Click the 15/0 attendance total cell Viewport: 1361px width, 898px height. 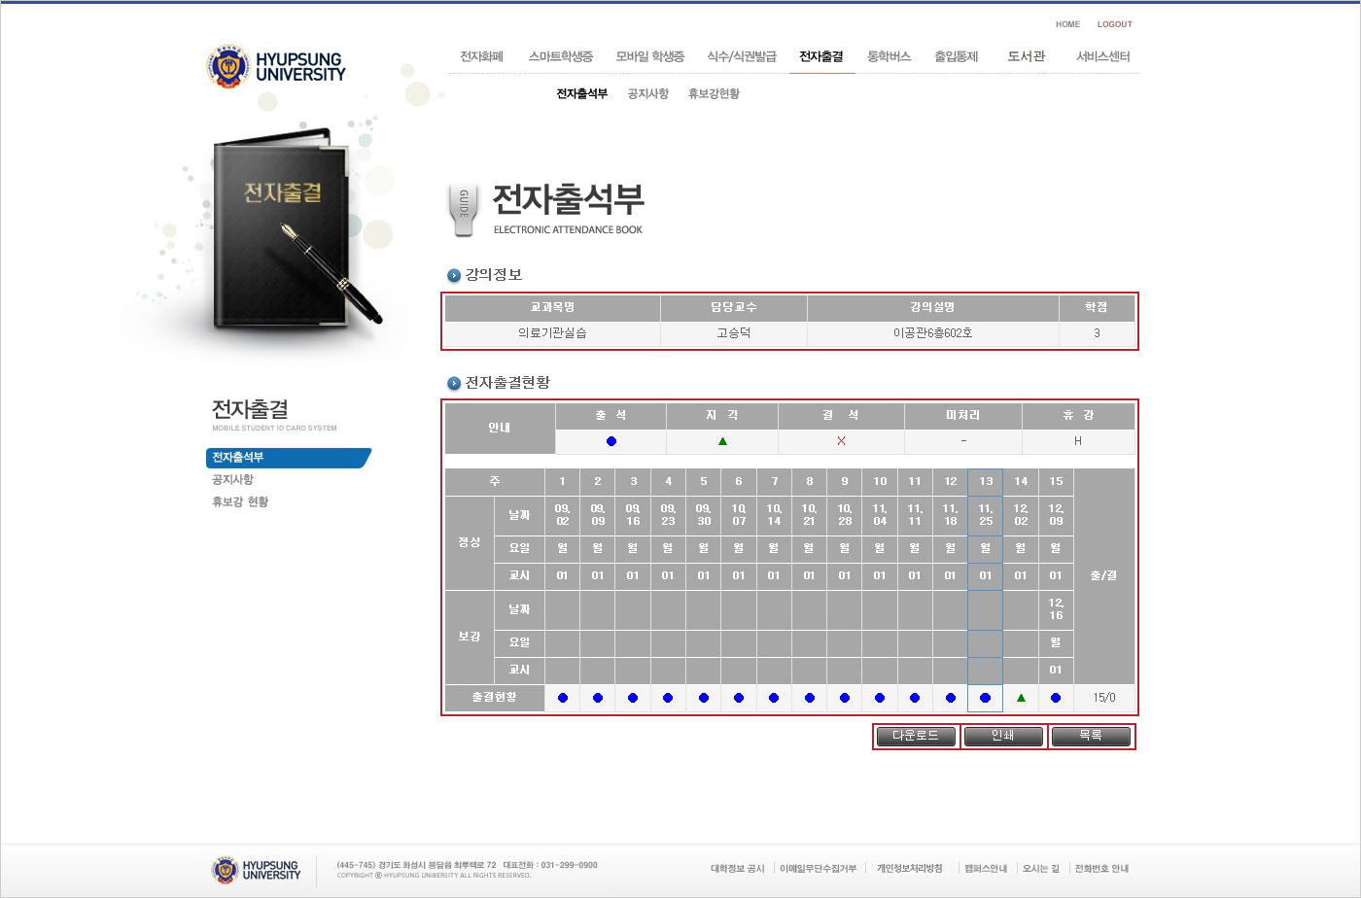click(1104, 698)
